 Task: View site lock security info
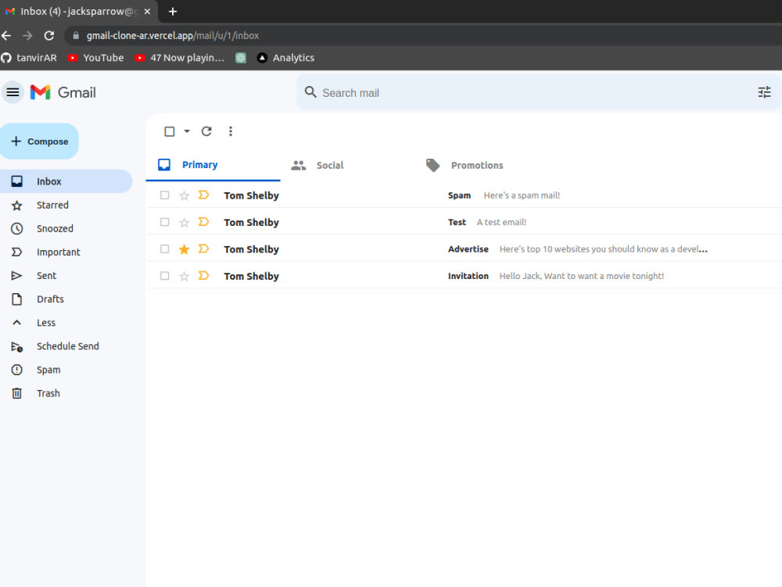pyautogui.click(x=76, y=36)
